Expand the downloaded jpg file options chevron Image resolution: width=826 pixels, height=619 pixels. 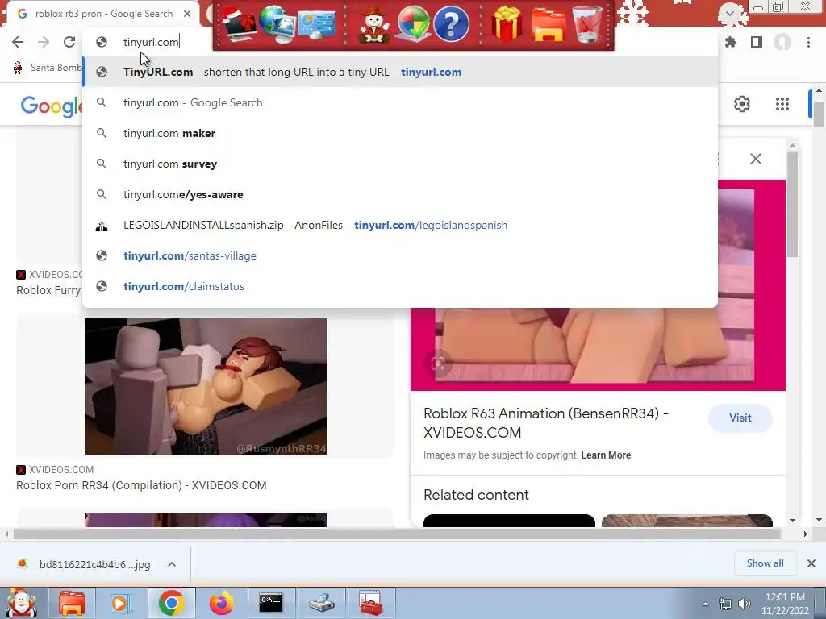pos(172,564)
